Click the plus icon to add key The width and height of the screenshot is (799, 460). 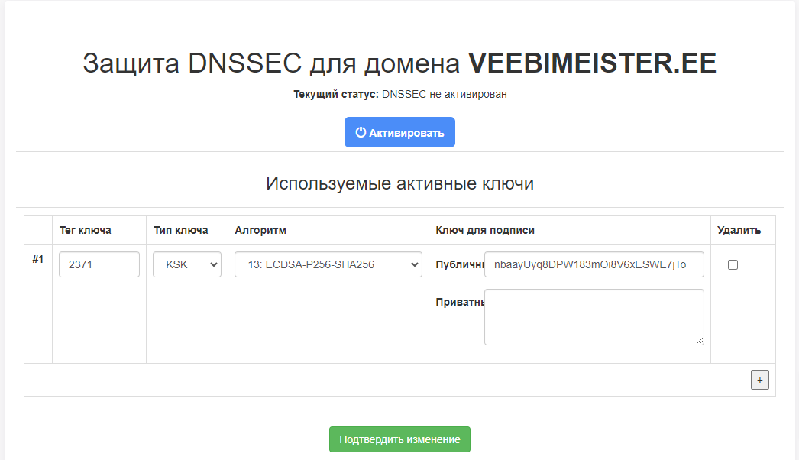tap(760, 380)
